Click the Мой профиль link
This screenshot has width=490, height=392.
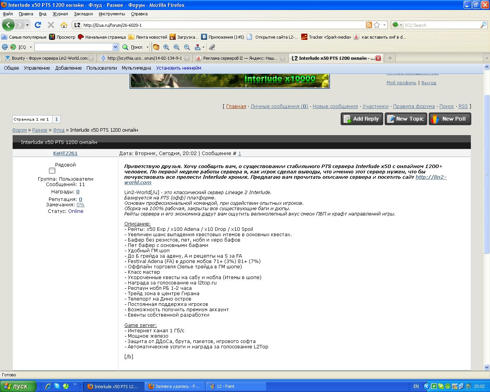401,83
